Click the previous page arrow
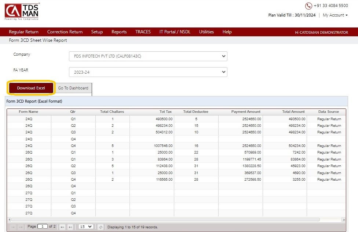 click(x=20, y=227)
